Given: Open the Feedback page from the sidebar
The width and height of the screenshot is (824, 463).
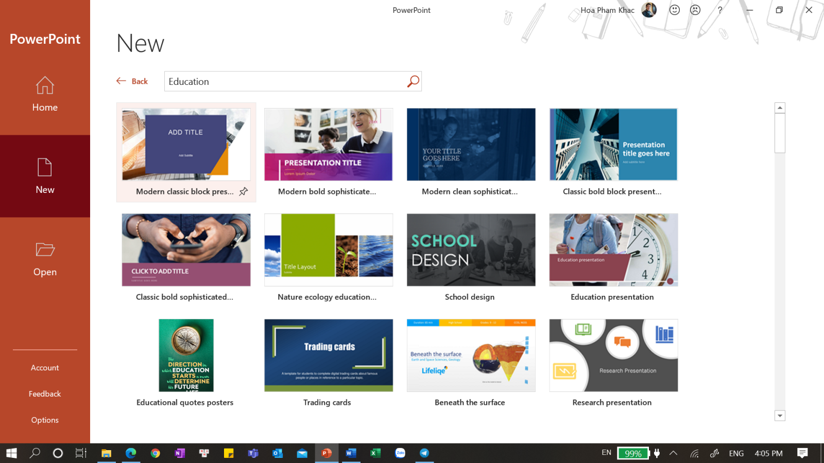Looking at the screenshot, I should 45,394.
